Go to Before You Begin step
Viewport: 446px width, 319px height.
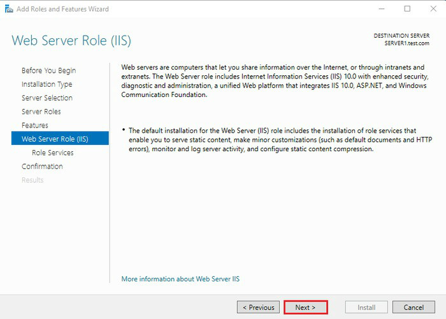coord(48,71)
